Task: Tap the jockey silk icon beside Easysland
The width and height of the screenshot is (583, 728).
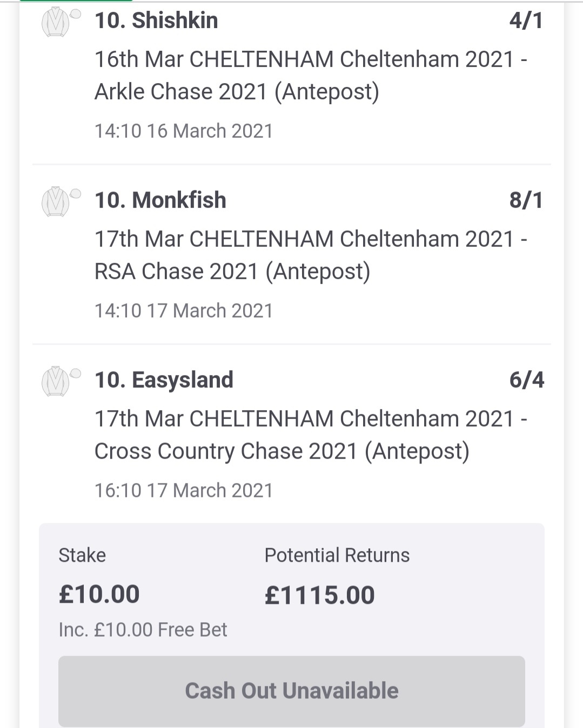Action: [56, 382]
